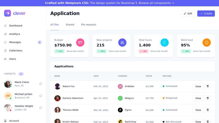Click the Edit button
This screenshot has height=123, width=219.
pyautogui.click(x=188, y=13)
